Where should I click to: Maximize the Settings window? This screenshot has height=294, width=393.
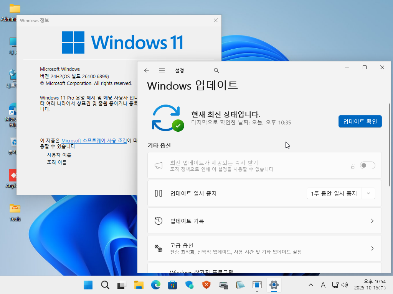pos(365,67)
